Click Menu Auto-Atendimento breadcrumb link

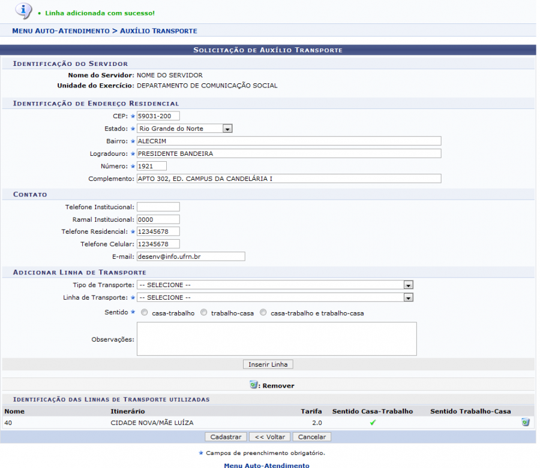coord(61,31)
